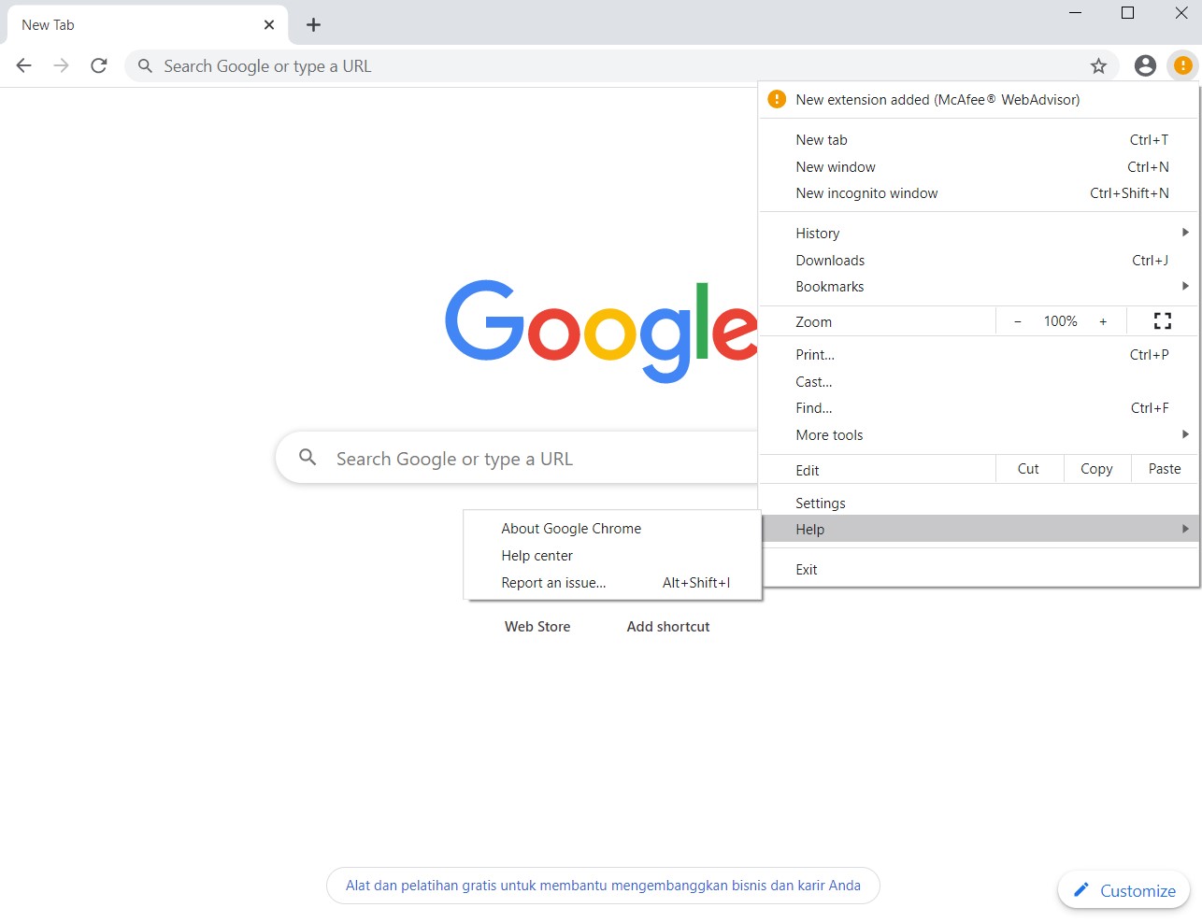1202x922 pixels.
Task: Click the forward navigation arrow
Action: pos(62,65)
